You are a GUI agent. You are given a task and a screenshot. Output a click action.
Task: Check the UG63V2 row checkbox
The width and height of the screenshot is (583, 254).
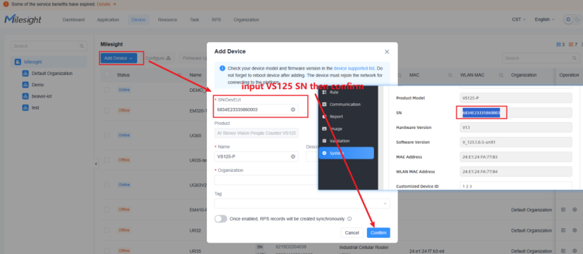click(x=107, y=185)
